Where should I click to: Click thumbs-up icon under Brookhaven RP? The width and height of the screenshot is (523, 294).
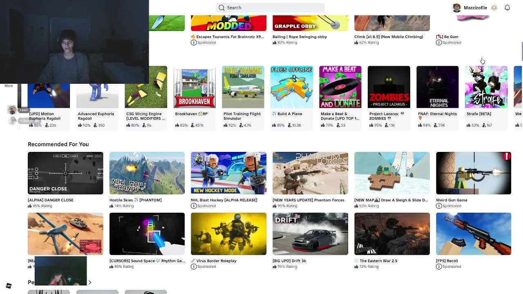click(177, 125)
